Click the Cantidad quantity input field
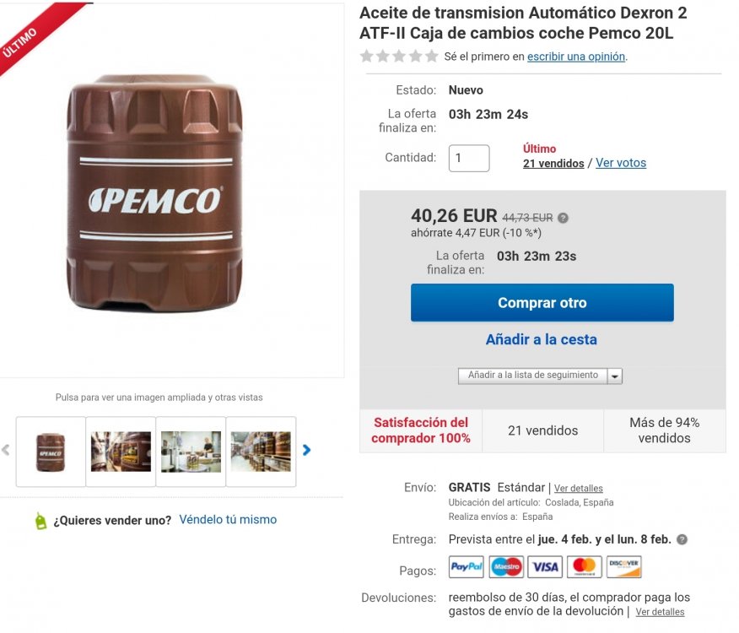This screenshot has width=739, height=633. (x=469, y=158)
